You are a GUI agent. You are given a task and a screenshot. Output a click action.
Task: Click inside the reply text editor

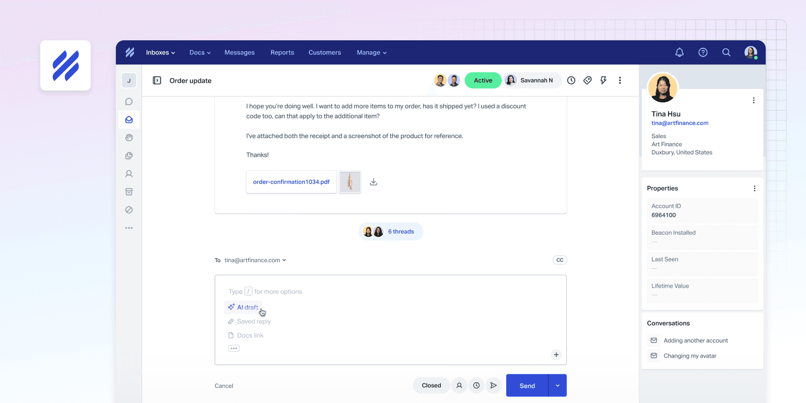[390, 320]
